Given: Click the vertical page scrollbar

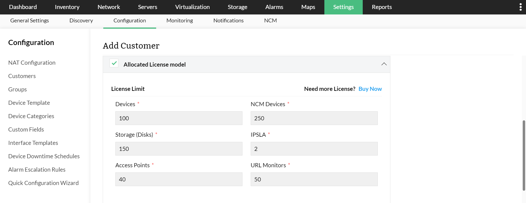Looking at the screenshot, I should click(524, 156).
